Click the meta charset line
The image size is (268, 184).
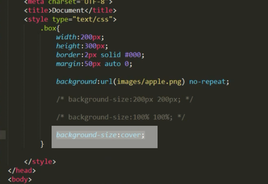click(68, 2)
